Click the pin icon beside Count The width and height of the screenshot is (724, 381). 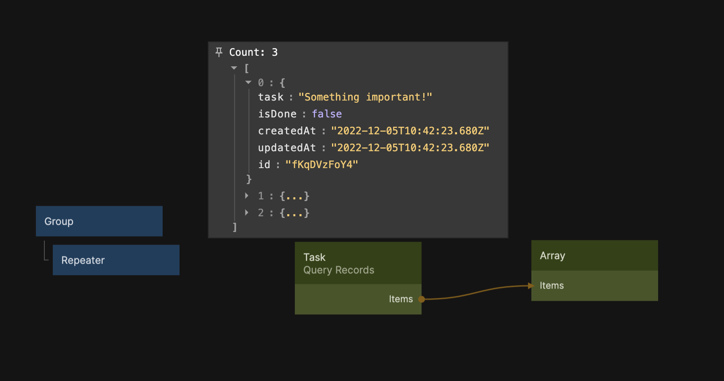coord(219,52)
